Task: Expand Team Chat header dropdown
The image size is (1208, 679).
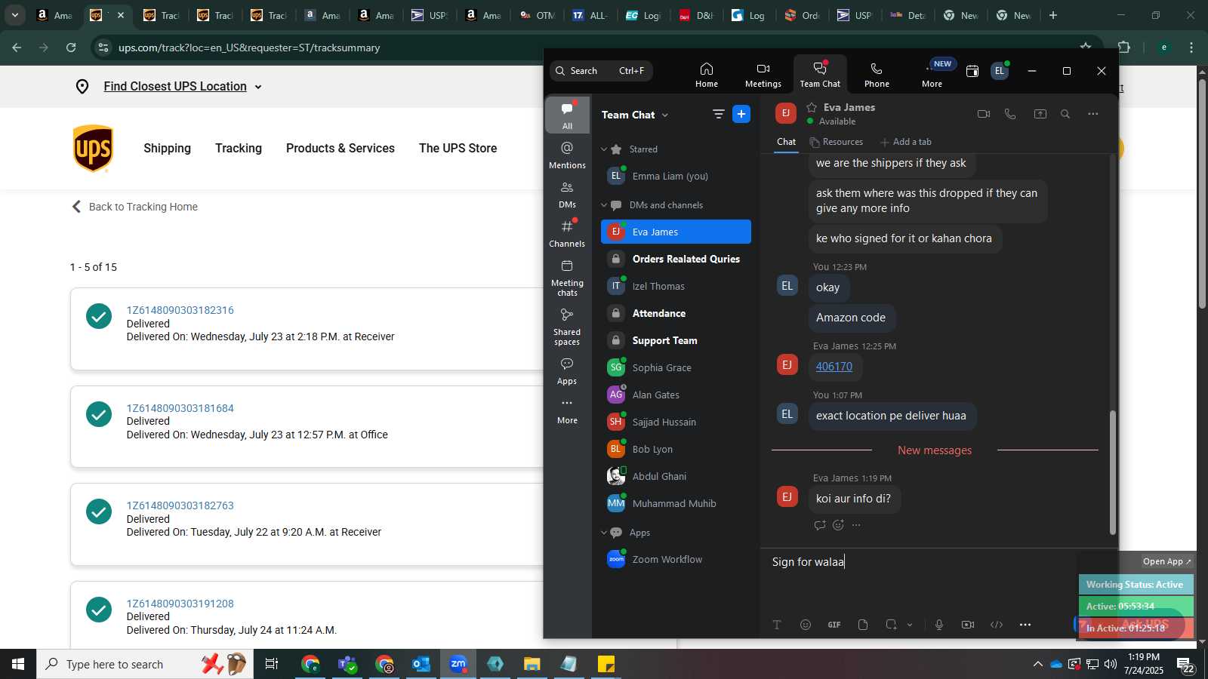Action: tap(665, 115)
